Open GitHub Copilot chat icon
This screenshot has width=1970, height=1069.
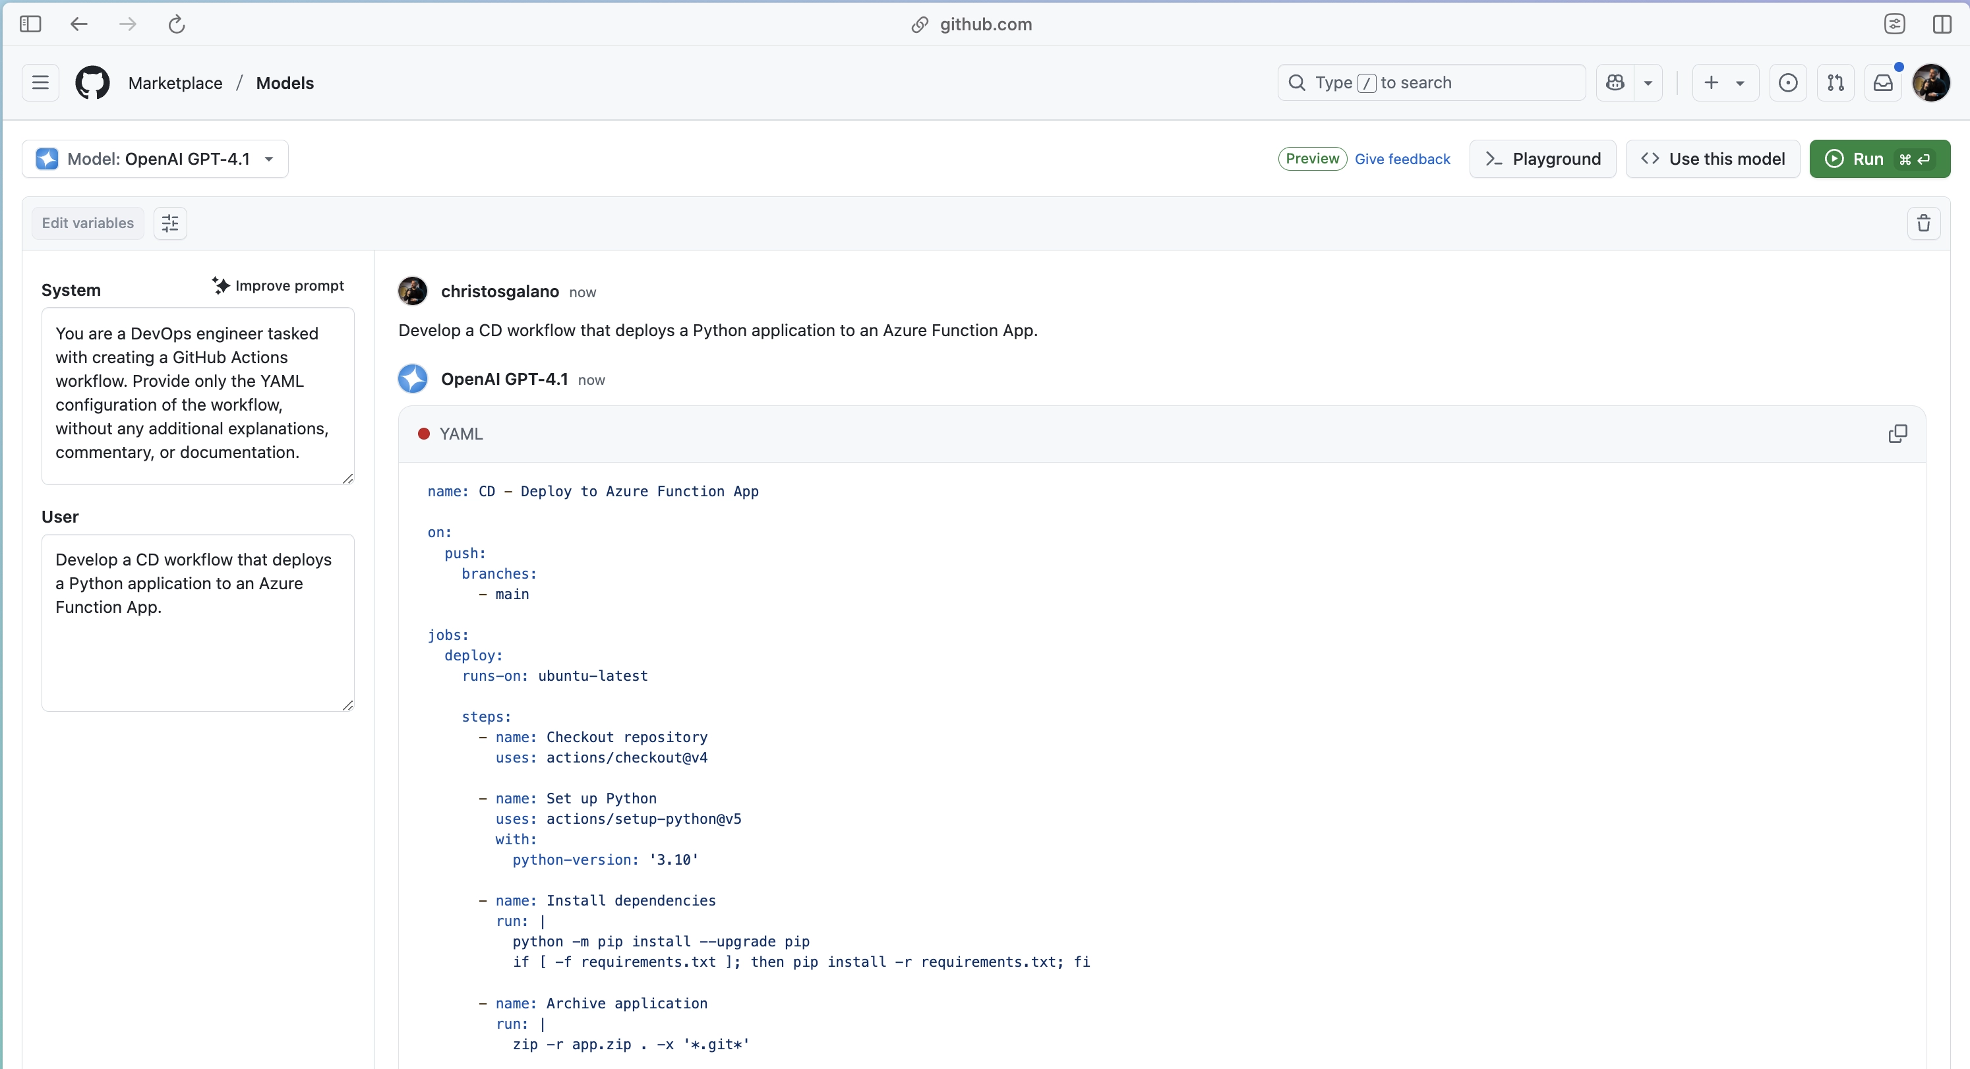(1615, 82)
